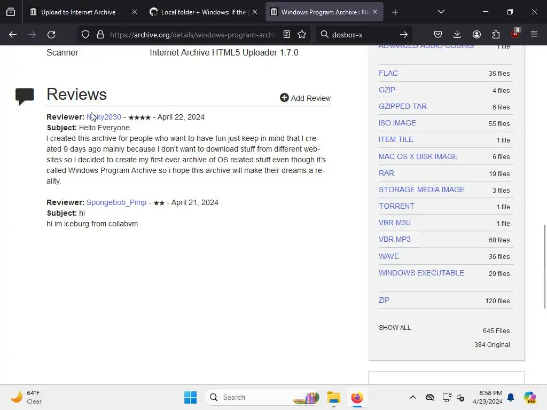Click the search magnifier icon
The height and width of the screenshot is (410, 547).
coord(324,35)
